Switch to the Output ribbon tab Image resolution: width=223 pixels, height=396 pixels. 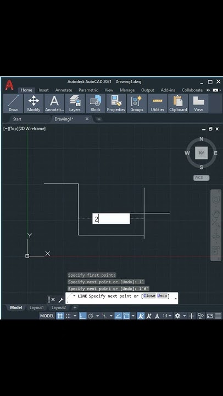pos(148,90)
